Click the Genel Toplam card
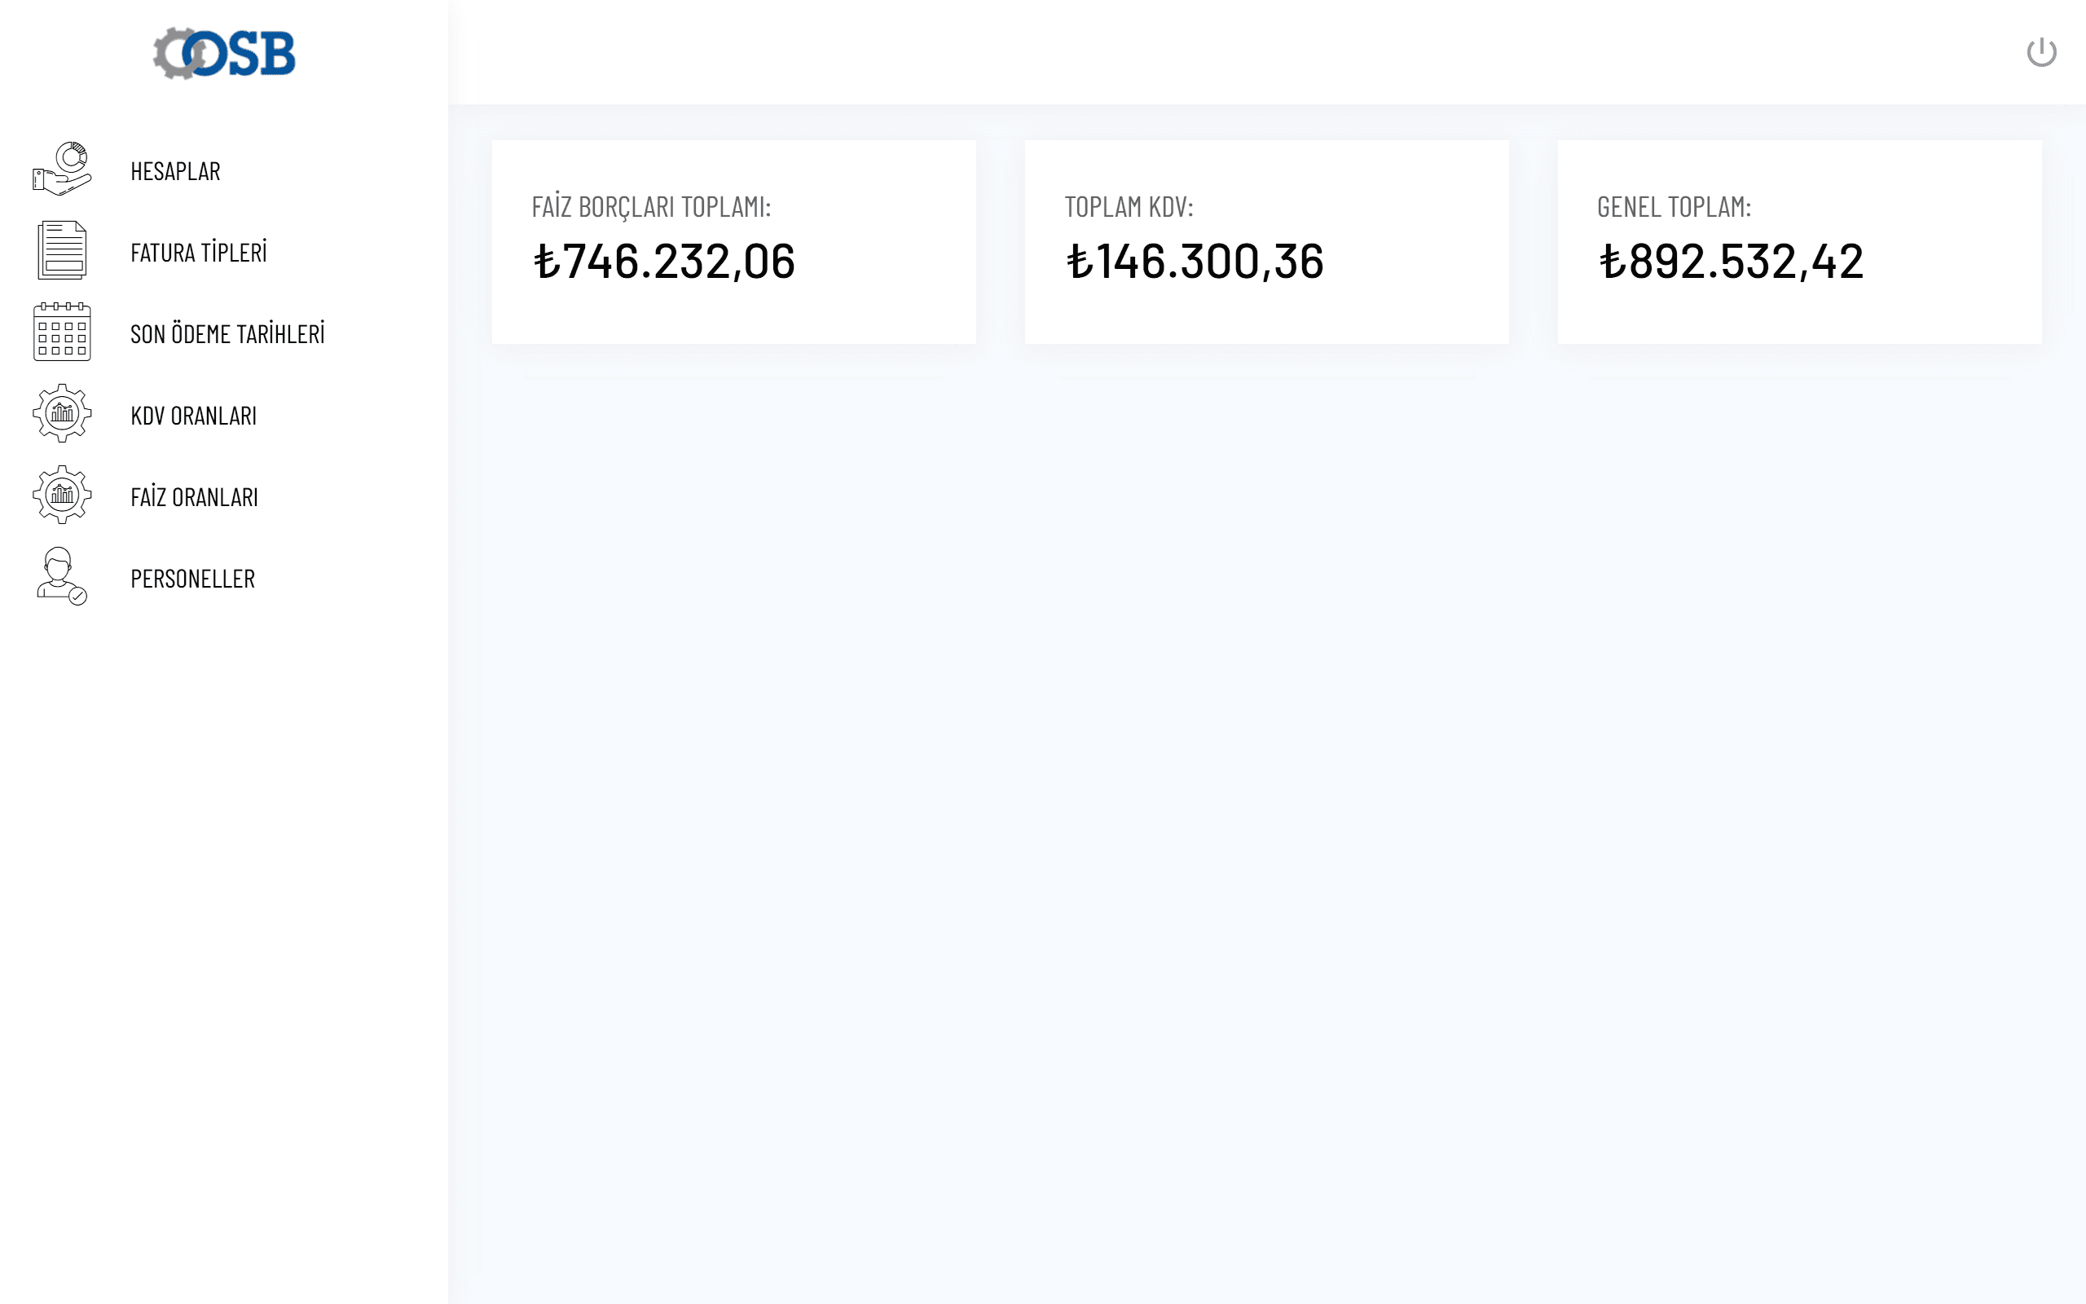 tap(1799, 241)
